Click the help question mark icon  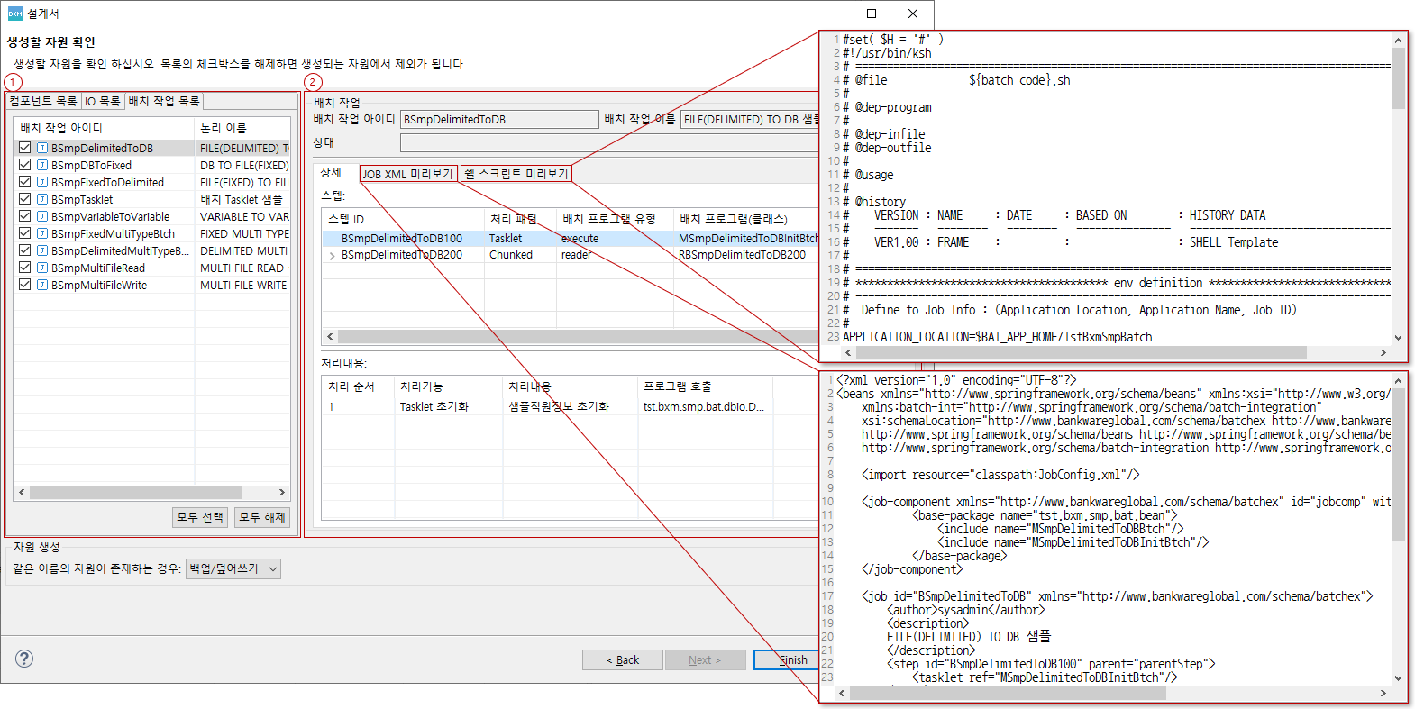pyautogui.click(x=24, y=659)
